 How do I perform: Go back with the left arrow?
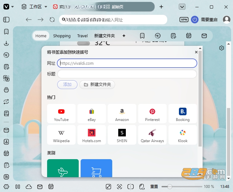pos(28,20)
